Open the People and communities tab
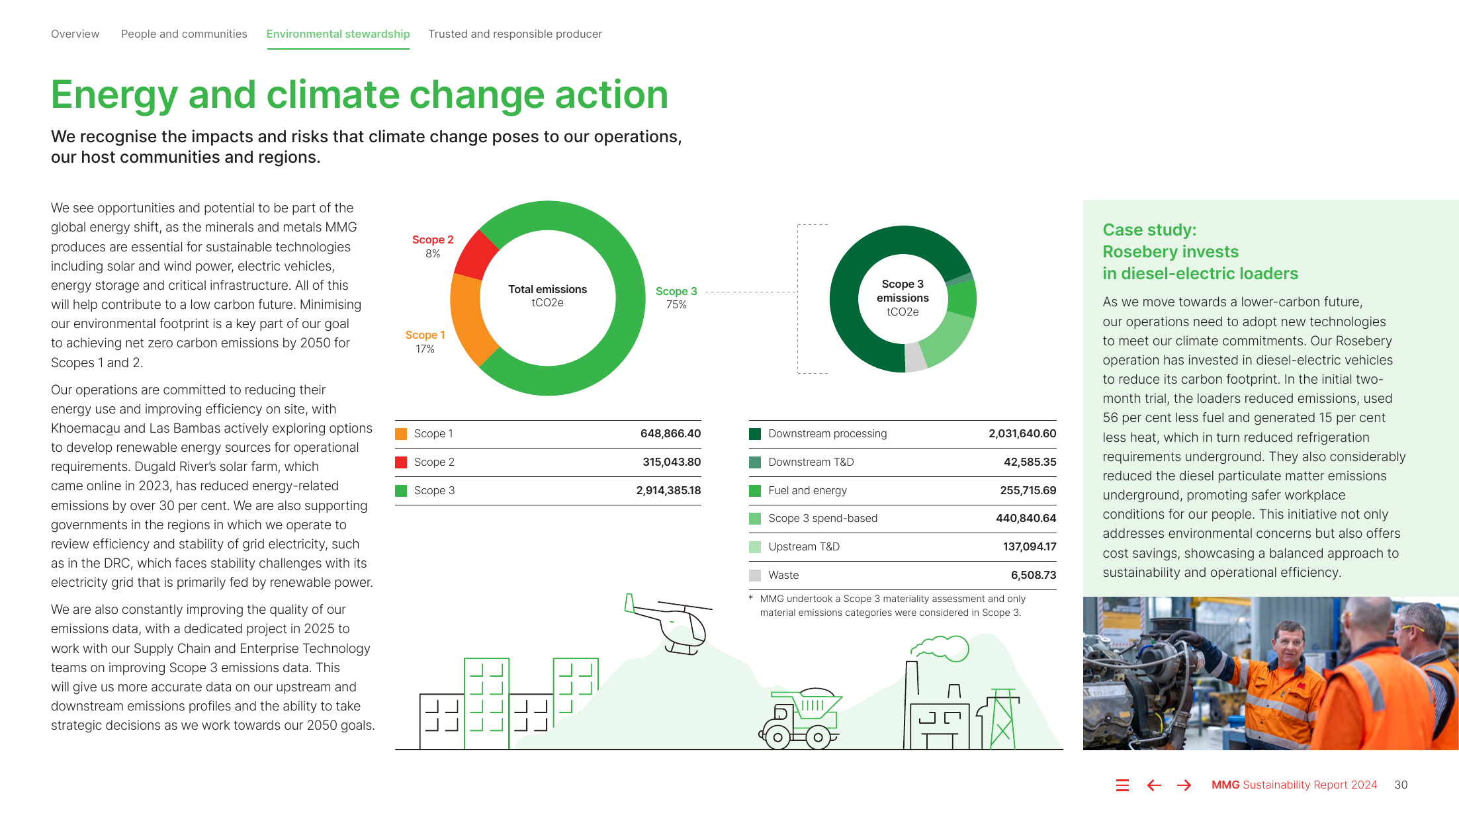This screenshot has height=821, width=1459. (184, 34)
